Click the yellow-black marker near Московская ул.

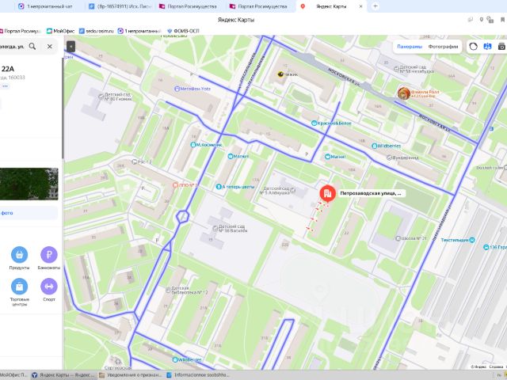(280, 74)
